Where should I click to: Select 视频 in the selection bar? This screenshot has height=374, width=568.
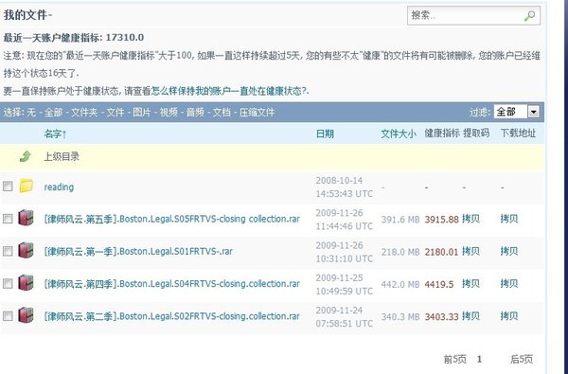pyautogui.click(x=169, y=113)
